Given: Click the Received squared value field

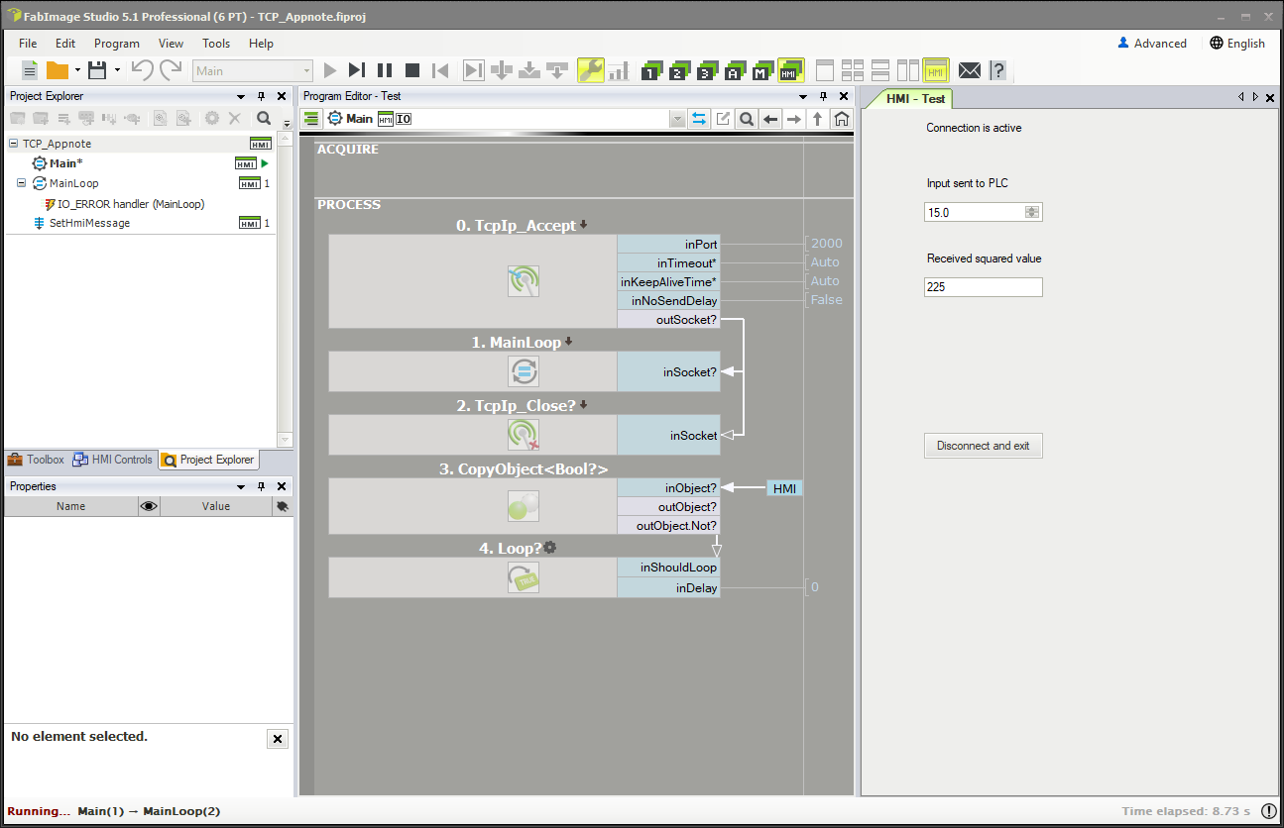Looking at the screenshot, I should click(x=984, y=287).
